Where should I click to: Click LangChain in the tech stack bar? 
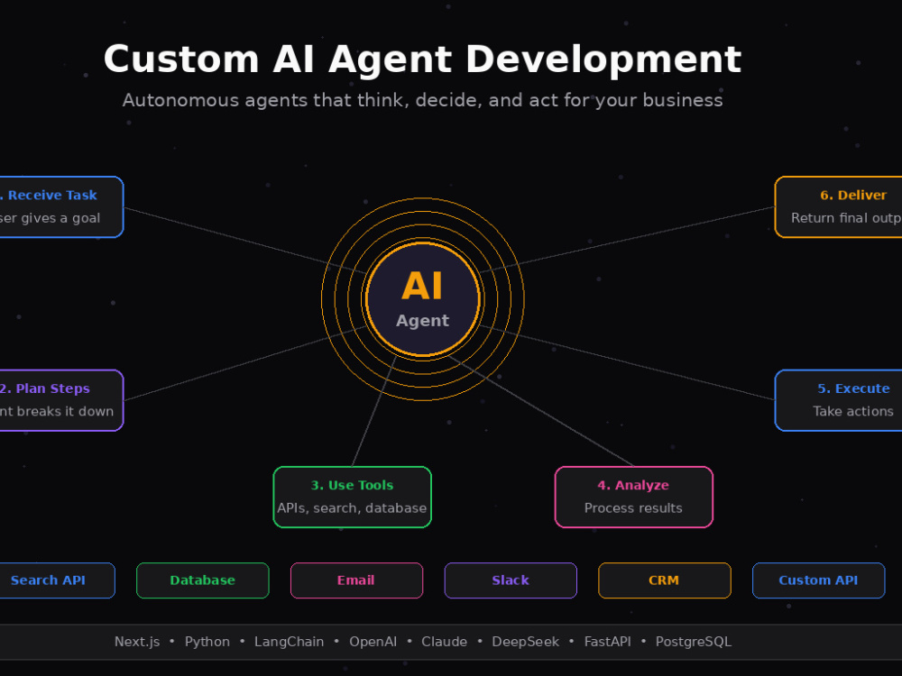290,642
